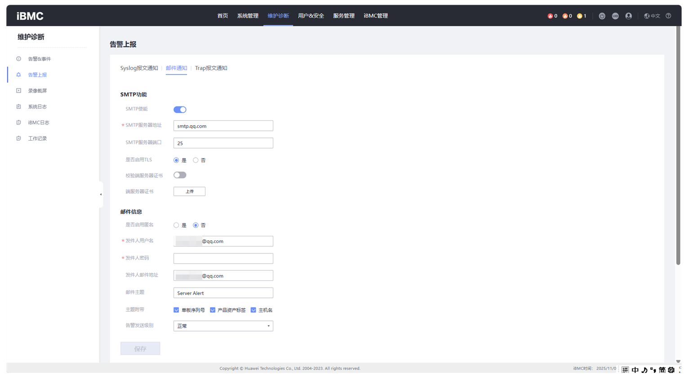This screenshot has width=696, height=381.
Task: Click the UID indicator icon
Action: (x=615, y=16)
